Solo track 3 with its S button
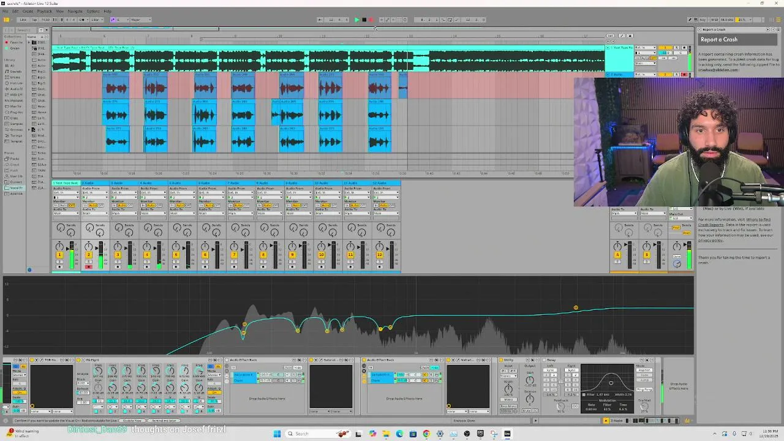This screenshot has width=784, height=441. click(118, 262)
